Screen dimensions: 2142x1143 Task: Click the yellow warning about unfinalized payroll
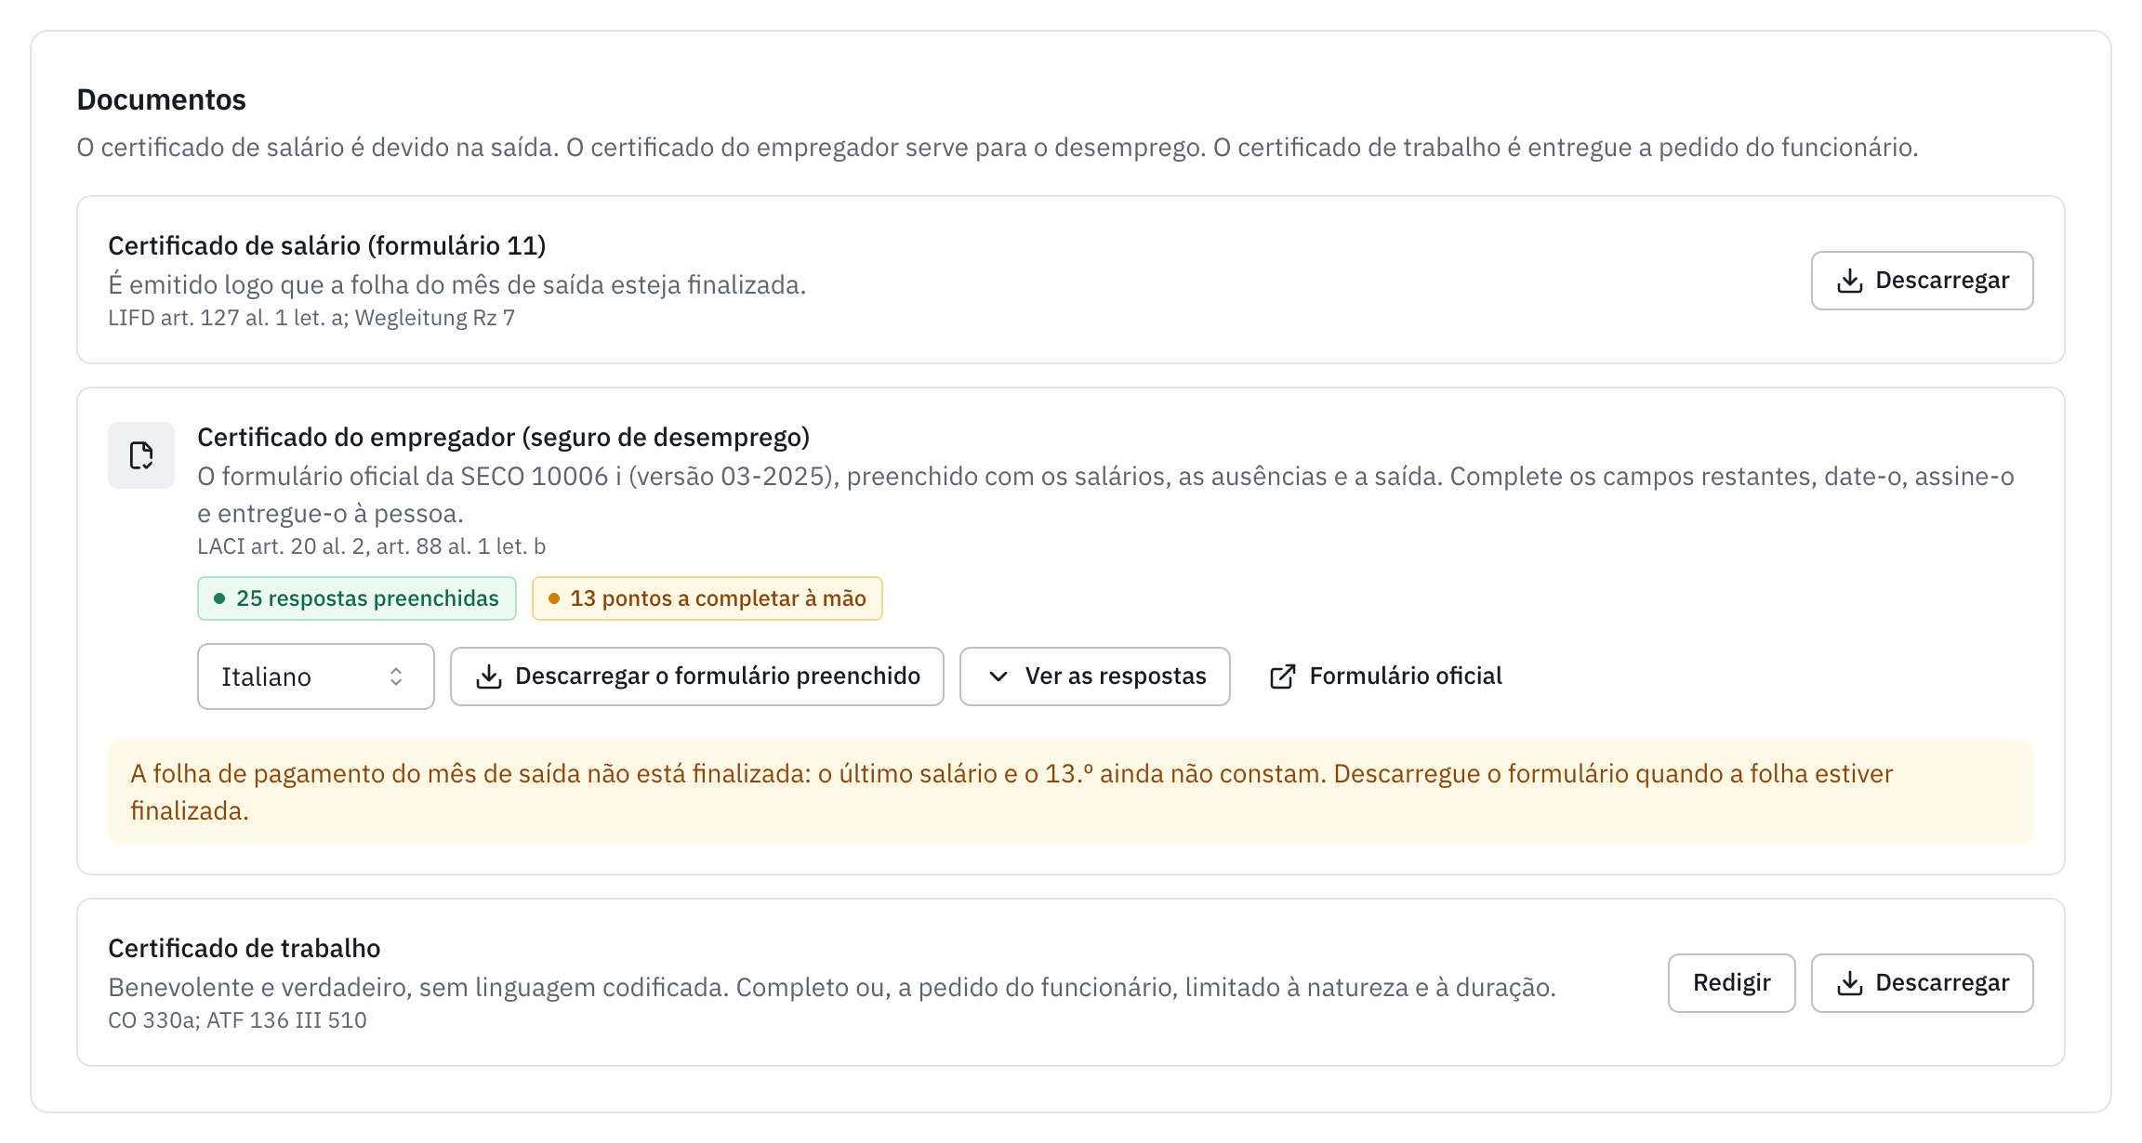pyautogui.click(x=1070, y=792)
